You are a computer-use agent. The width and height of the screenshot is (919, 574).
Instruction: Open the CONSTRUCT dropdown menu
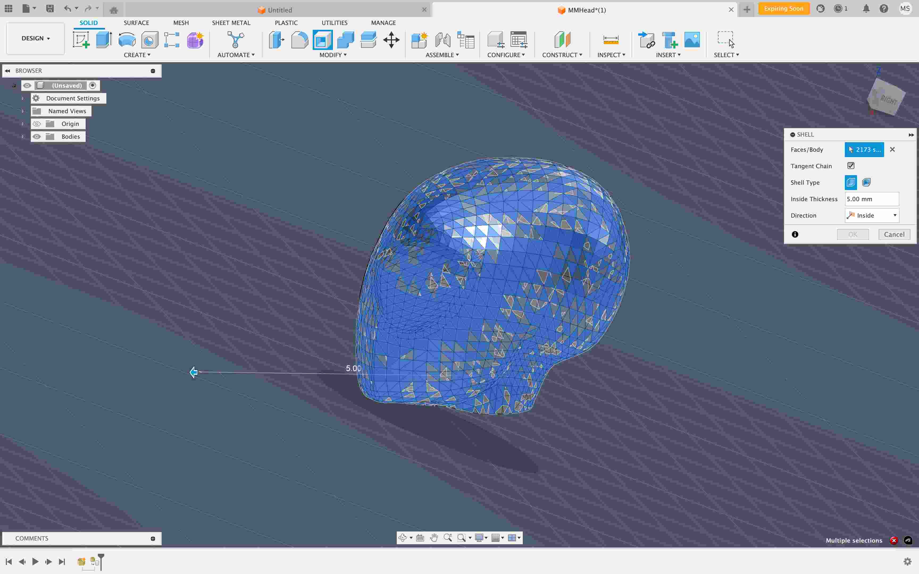pyautogui.click(x=562, y=55)
